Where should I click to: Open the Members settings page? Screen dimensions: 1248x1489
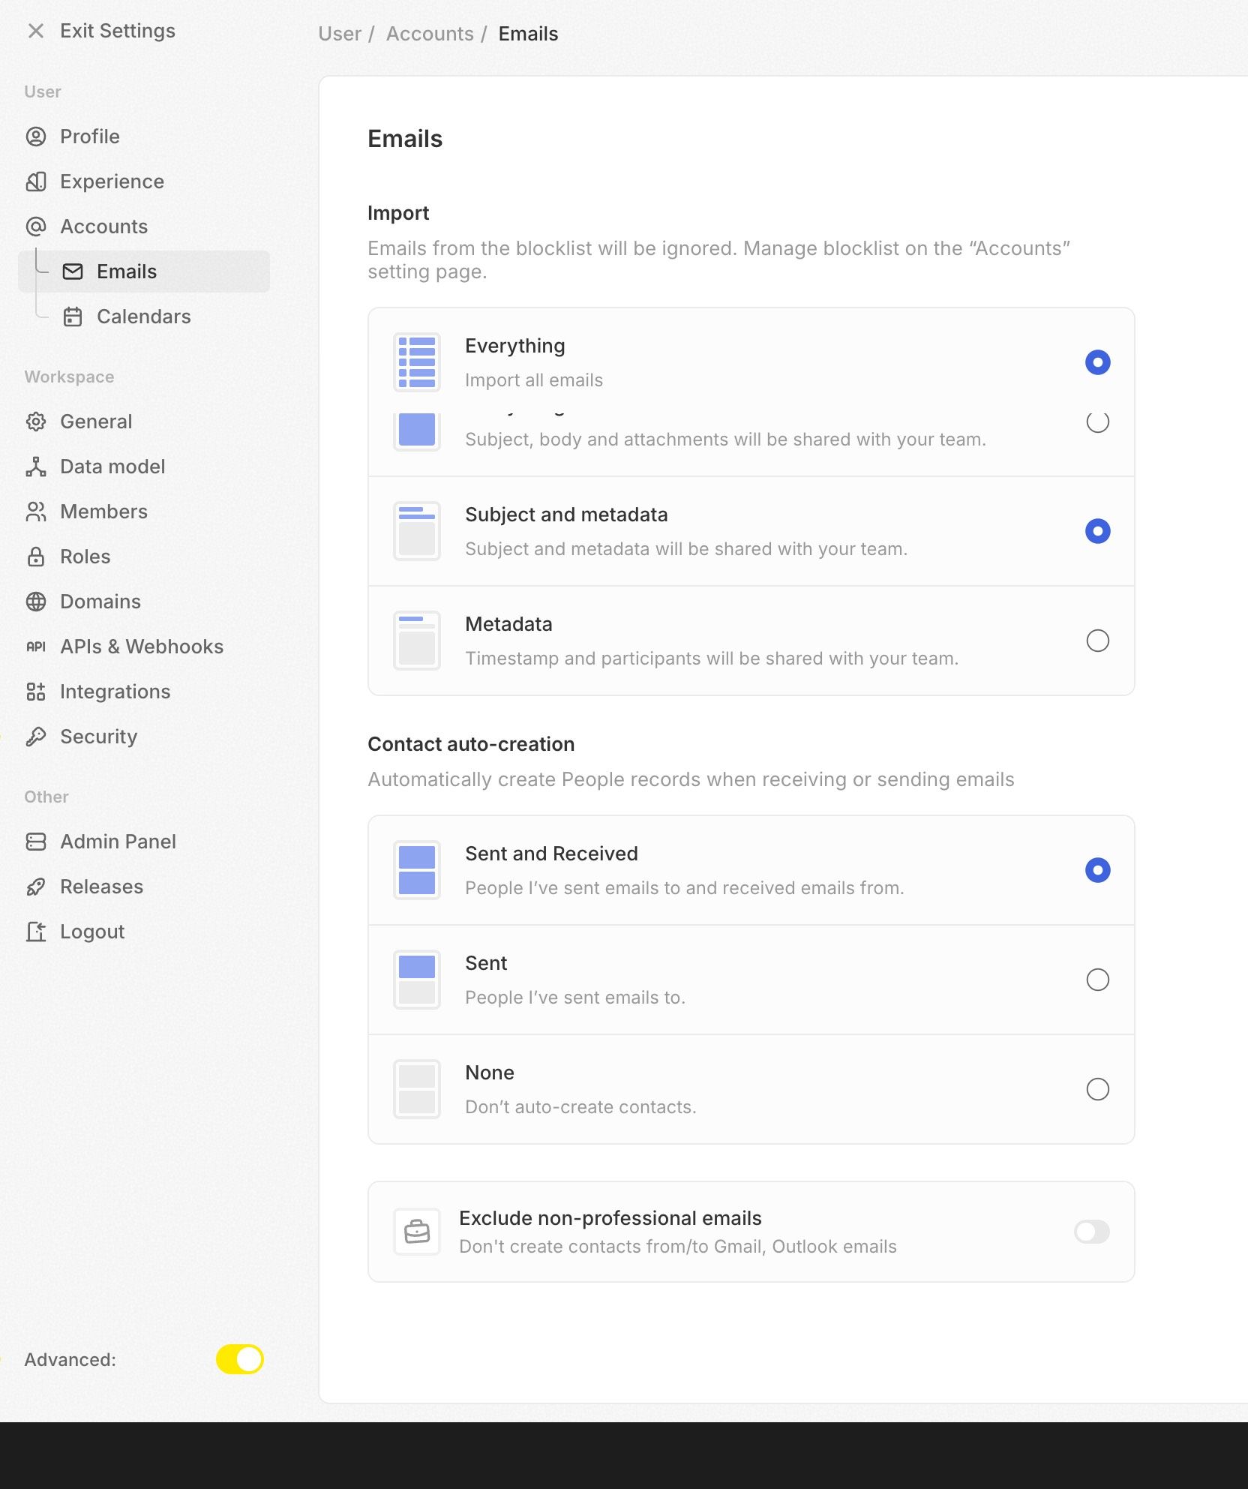[x=103, y=512]
